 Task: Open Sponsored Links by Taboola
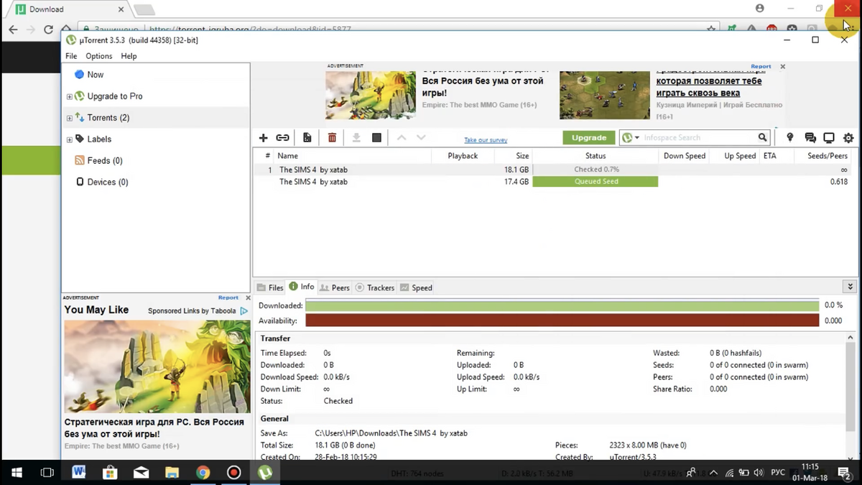pyautogui.click(x=198, y=311)
